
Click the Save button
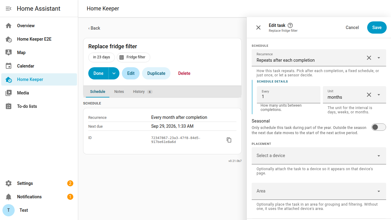(x=377, y=28)
